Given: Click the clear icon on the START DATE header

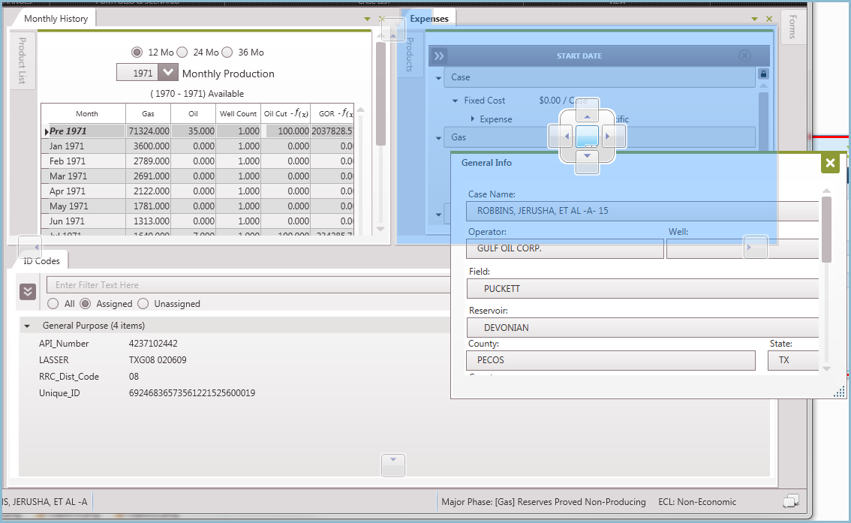Looking at the screenshot, I should [x=744, y=55].
